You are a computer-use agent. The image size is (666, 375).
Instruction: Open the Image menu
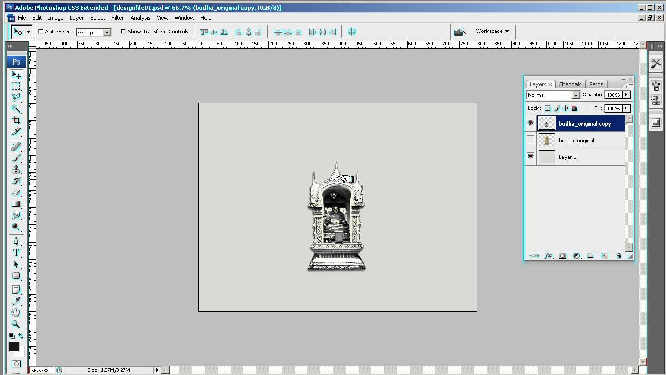pyautogui.click(x=56, y=18)
